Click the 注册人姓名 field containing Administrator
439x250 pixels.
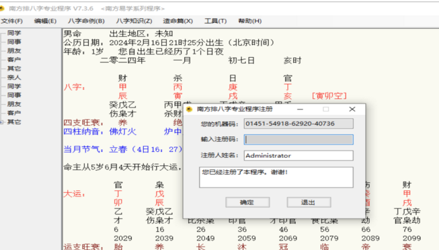coord(298,156)
